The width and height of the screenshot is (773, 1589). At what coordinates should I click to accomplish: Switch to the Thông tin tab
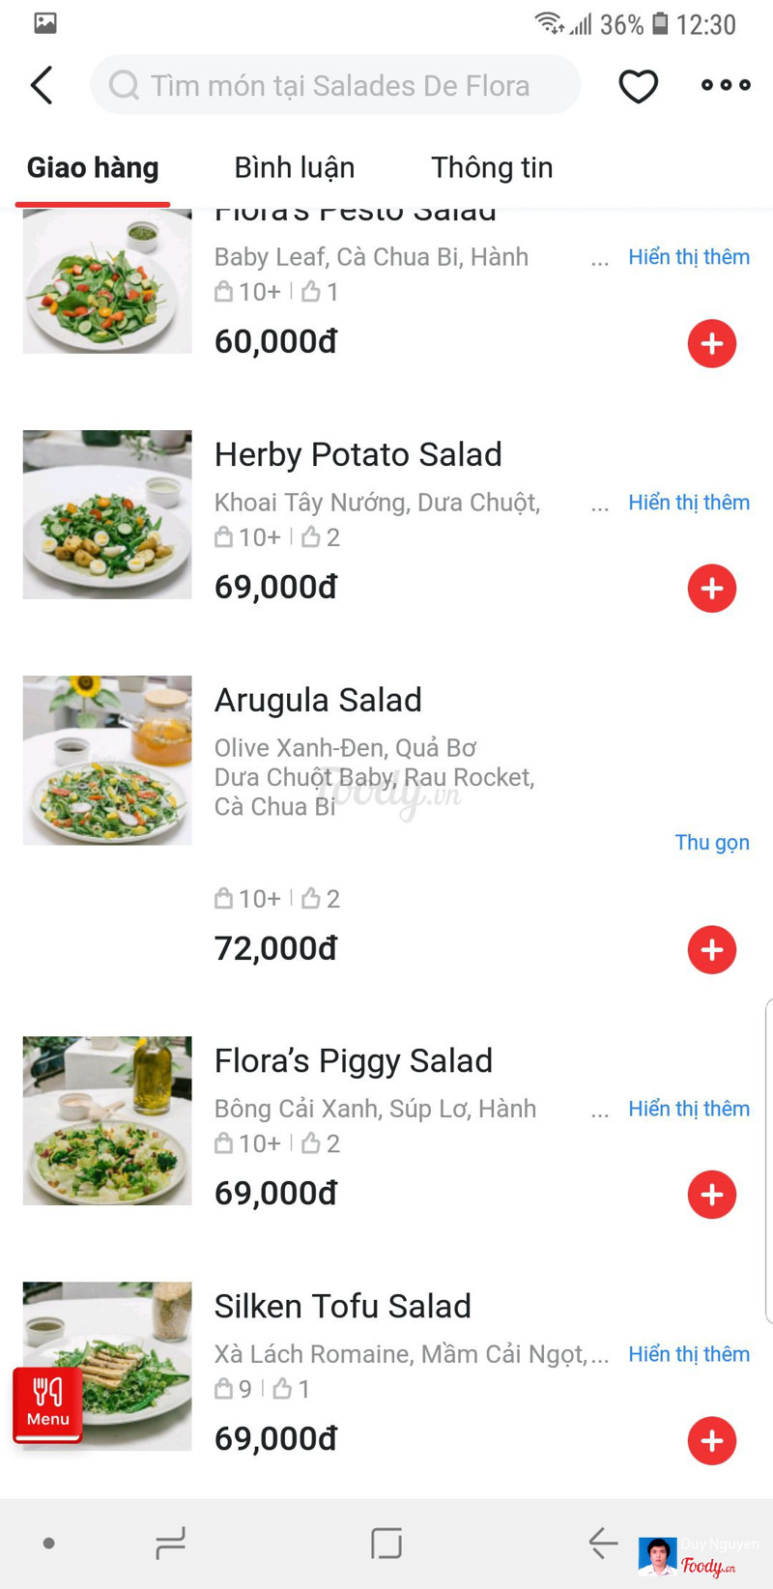(492, 167)
